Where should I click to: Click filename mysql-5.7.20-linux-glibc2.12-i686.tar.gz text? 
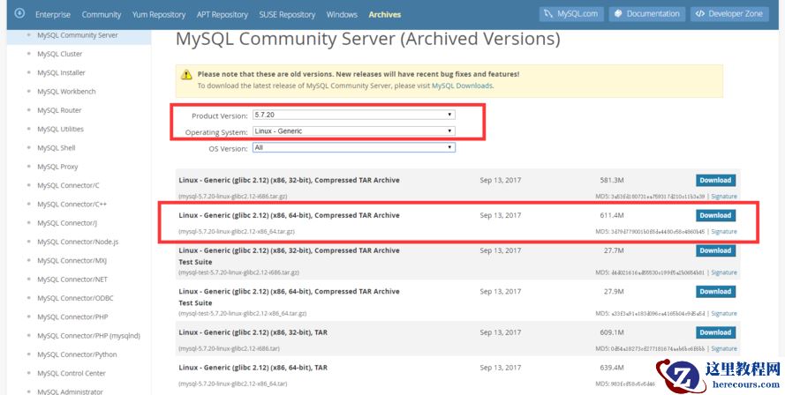pyautogui.click(x=233, y=197)
